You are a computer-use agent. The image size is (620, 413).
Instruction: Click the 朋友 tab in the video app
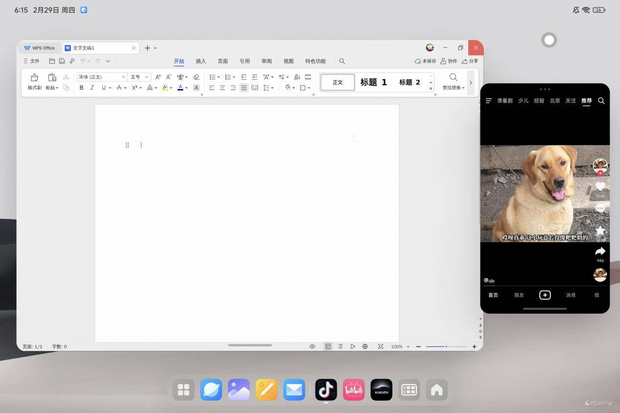pyautogui.click(x=519, y=295)
